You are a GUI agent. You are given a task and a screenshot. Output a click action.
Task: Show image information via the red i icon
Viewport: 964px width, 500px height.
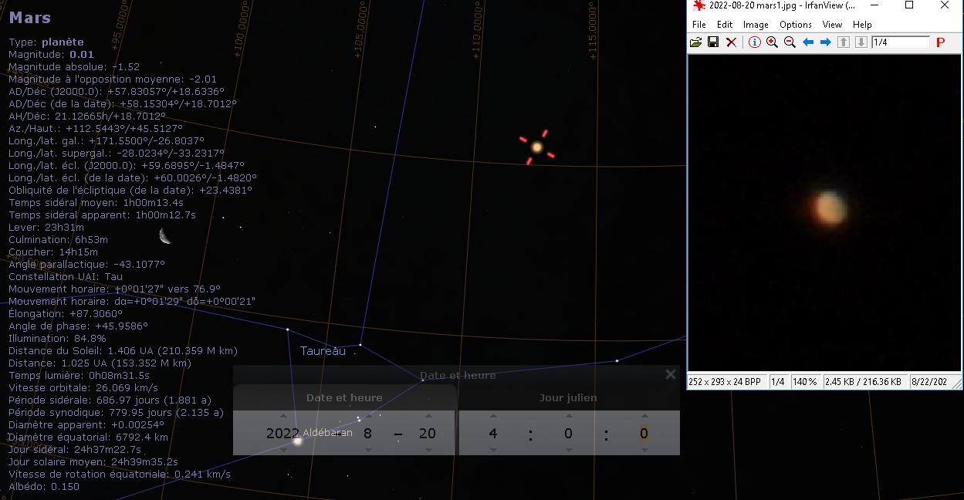[755, 42]
